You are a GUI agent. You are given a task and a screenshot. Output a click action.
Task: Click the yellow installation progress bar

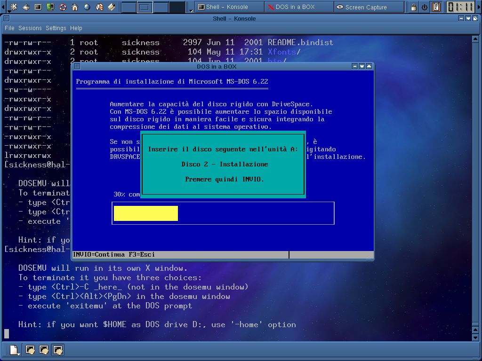pos(146,213)
